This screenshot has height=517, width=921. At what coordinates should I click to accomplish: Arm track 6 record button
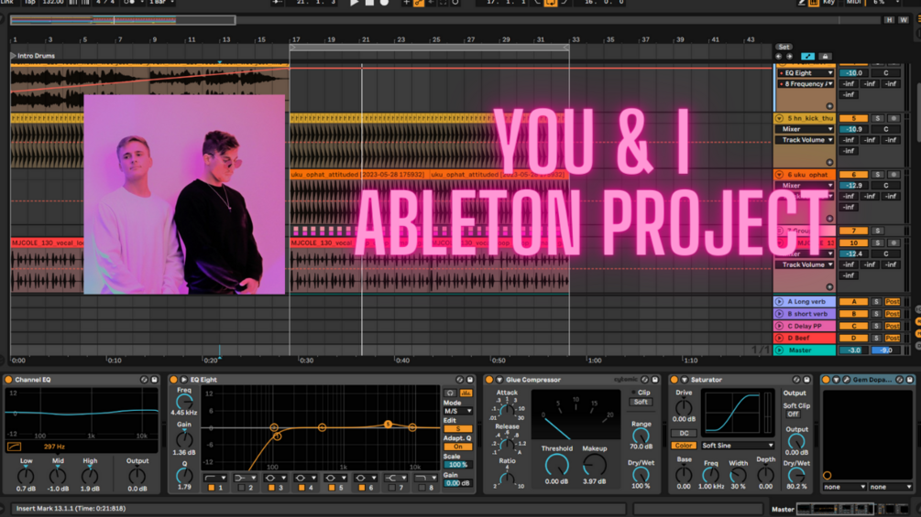pos(894,175)
